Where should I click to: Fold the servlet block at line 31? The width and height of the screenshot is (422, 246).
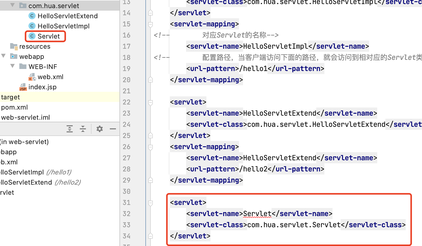click(150, 203)
